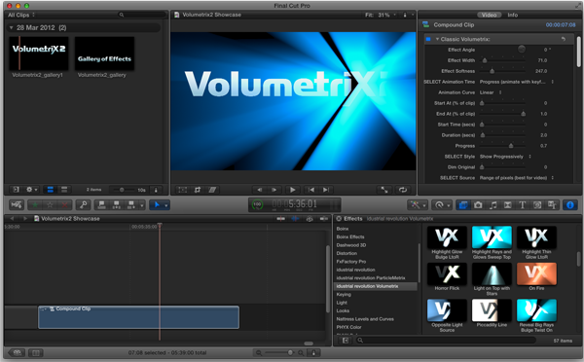Open the Event Browser gear action menu
This screenshot has width=584, height=362.
coord(31,190)
